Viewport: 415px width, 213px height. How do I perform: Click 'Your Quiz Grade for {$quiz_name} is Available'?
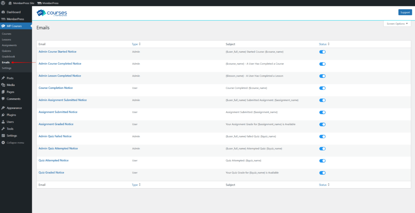point(252,173)
